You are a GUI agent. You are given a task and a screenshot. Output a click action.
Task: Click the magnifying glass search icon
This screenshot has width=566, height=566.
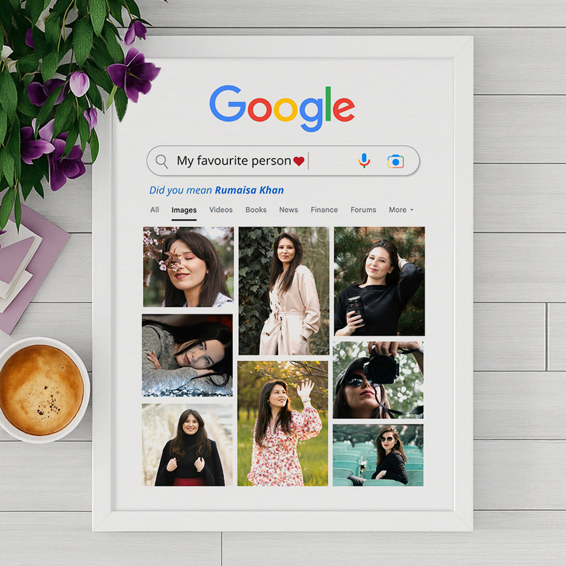pos(161,161)
